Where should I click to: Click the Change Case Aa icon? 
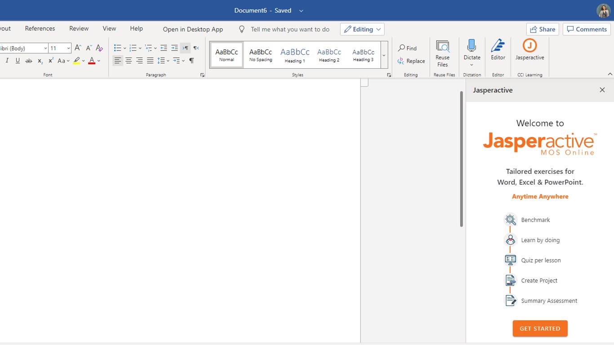(x=62, y=61)
